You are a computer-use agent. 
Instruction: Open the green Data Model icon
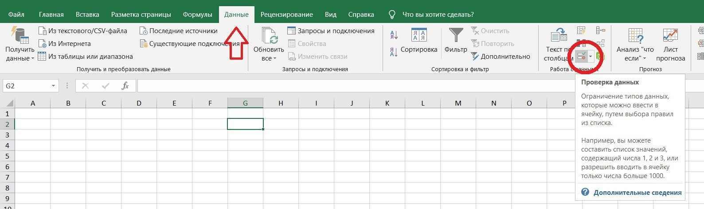click(x=600, y=57)
